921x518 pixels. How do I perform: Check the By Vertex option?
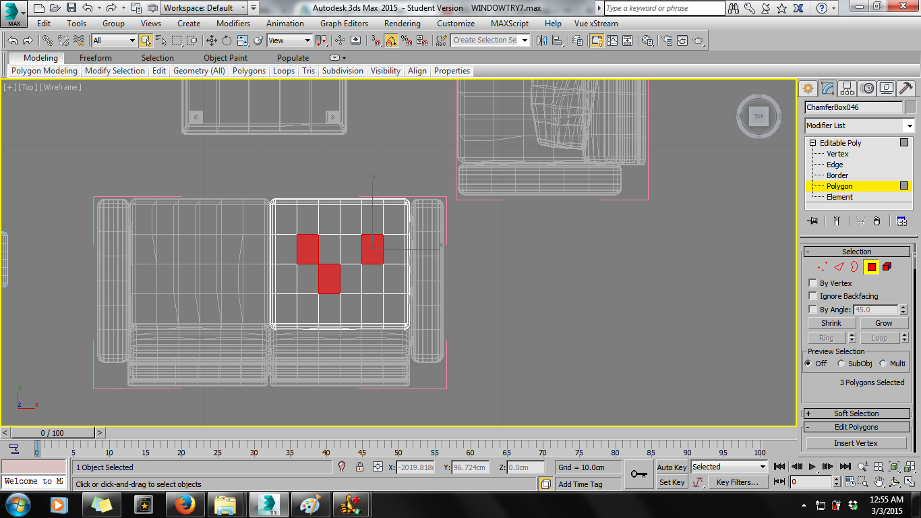(x=812, y=283)
